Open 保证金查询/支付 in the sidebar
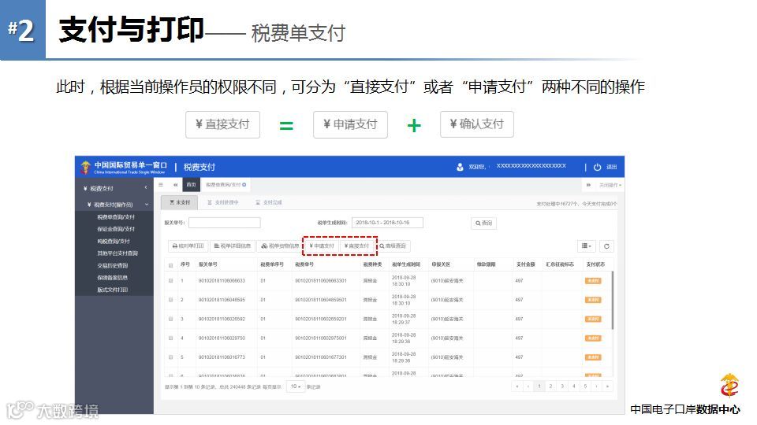Viewport: 757px width, 425px height. pos(116,229)
